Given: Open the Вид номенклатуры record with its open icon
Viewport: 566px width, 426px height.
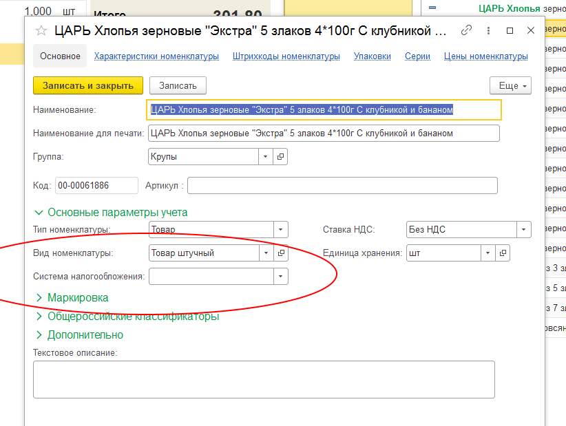Looking at the screenshot, I should coord(281,253).
